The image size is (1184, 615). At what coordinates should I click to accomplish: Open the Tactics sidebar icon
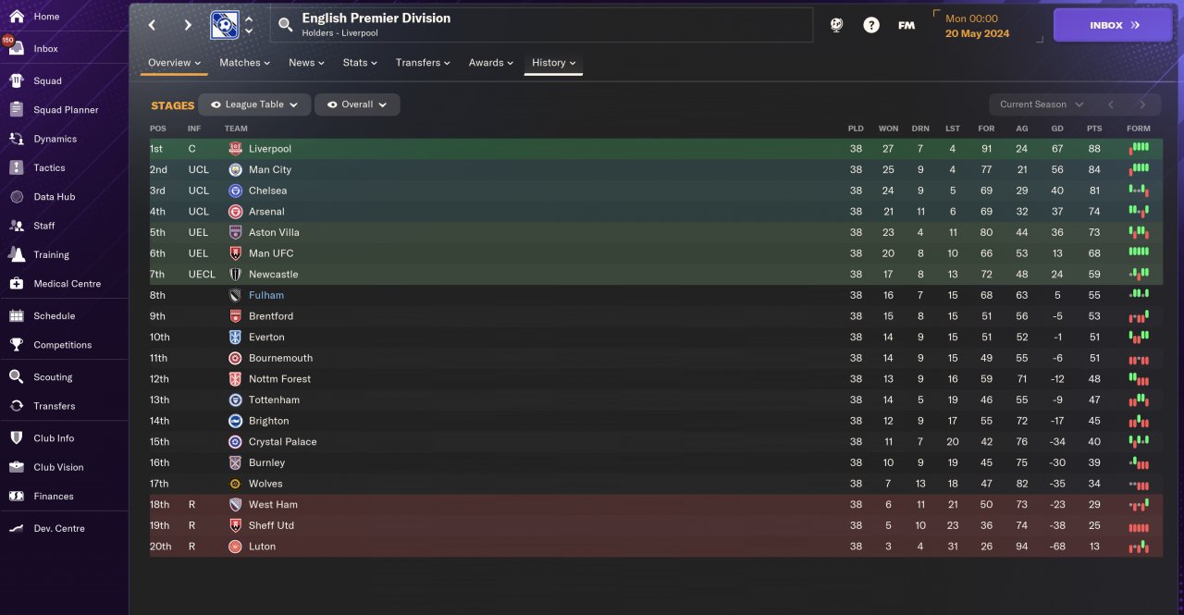(x=16, y=167)
